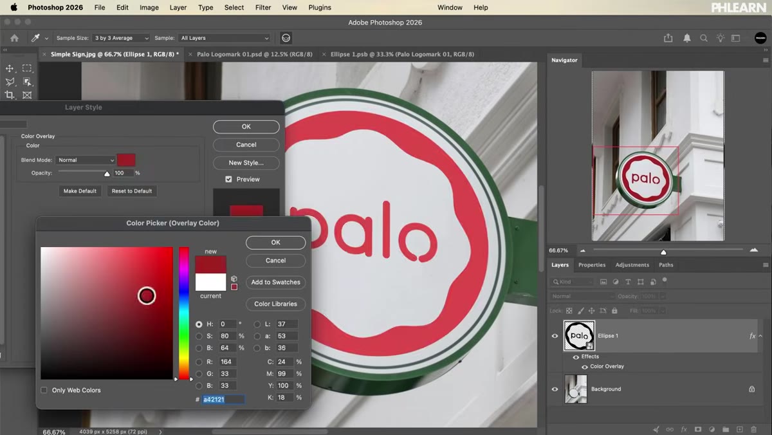Open the Discover lightbulb icon

[x=721, y=38]
